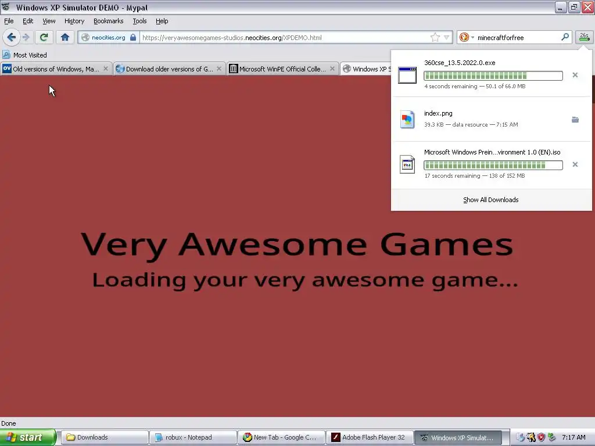Click the Very Awesome Games heading

pyautogui.click(x=297, y=245)
